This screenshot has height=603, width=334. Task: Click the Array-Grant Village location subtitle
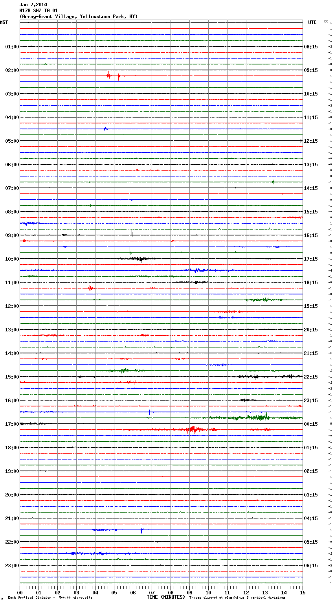79,17
